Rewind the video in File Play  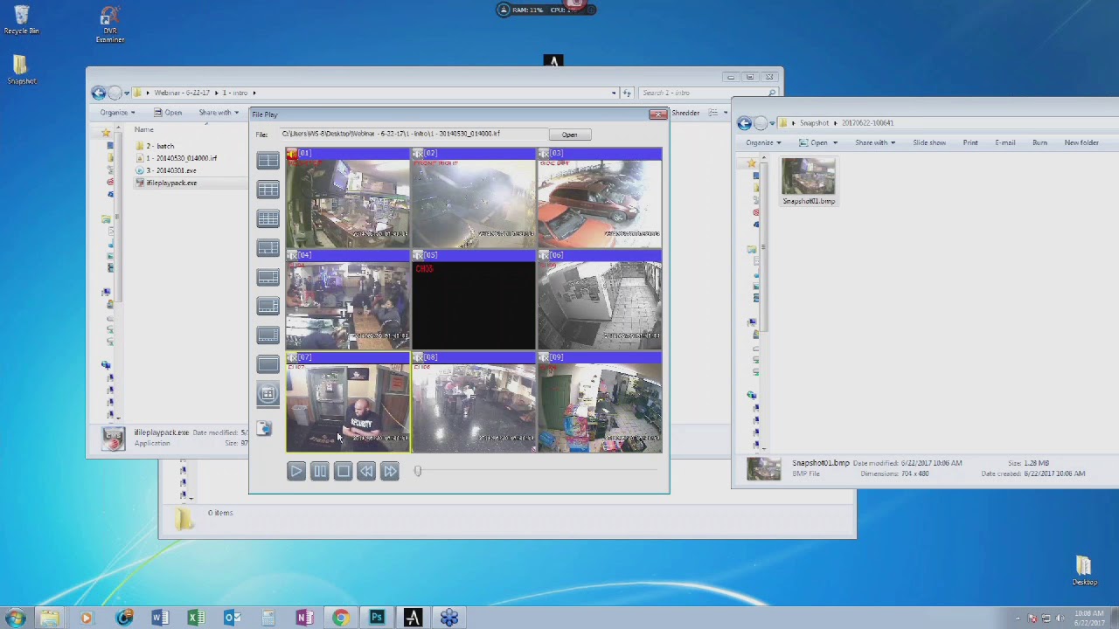366,472
